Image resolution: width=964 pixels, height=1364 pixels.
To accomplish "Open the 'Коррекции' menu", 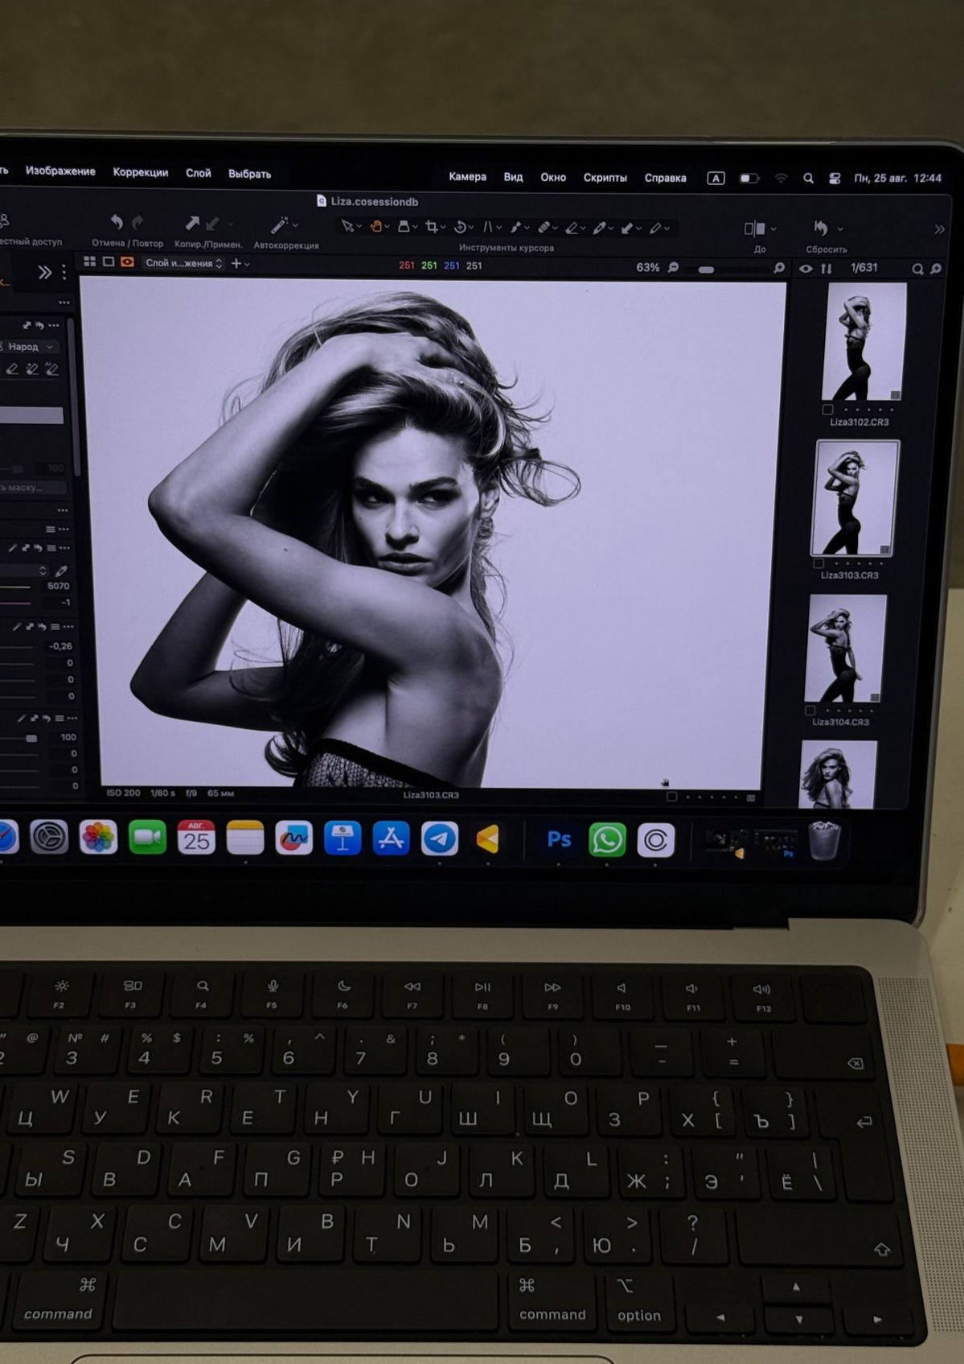I will pos(141,172).
